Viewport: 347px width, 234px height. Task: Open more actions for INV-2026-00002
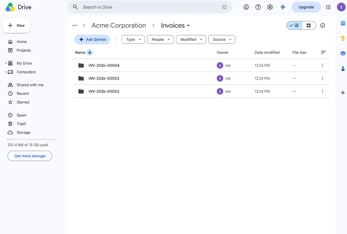323,91
